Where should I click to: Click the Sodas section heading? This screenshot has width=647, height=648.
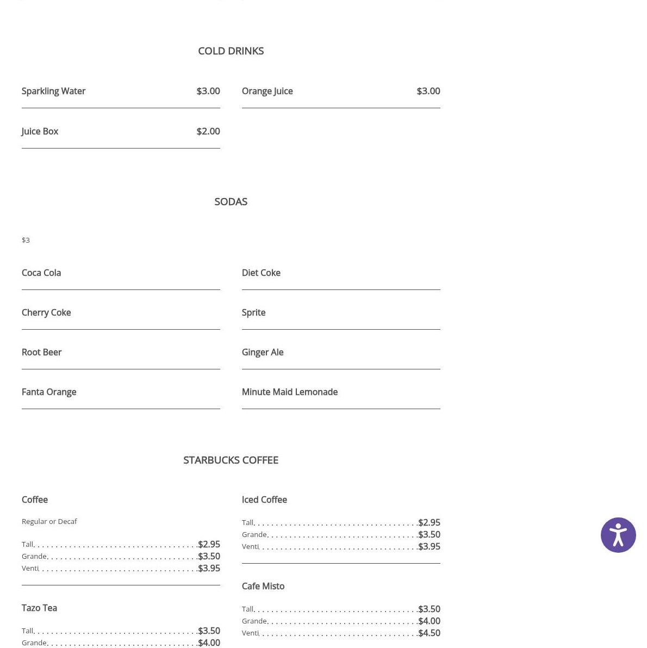(231, 201)
